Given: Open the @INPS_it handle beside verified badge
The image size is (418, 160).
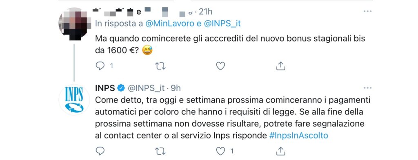Looking at the screenshot, I should coord(146,88).
